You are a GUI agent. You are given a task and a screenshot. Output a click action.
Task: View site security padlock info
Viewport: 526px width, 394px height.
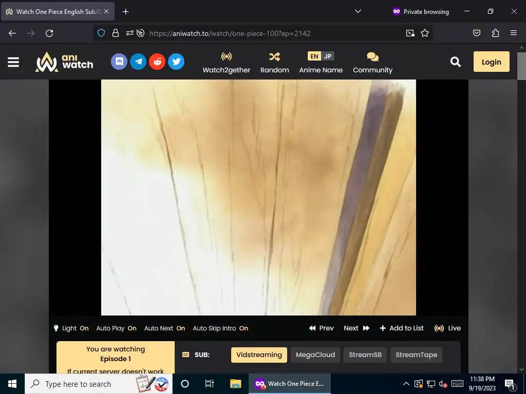click(x=116, y=33)
